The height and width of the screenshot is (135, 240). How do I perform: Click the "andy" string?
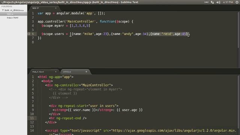point(127,34)
